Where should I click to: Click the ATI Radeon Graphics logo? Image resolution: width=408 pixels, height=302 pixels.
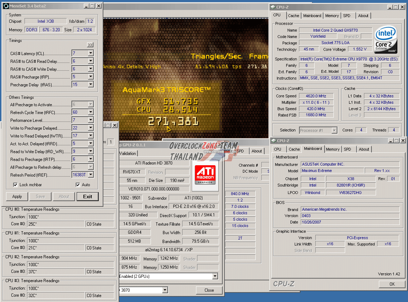(x=205, y=174)
